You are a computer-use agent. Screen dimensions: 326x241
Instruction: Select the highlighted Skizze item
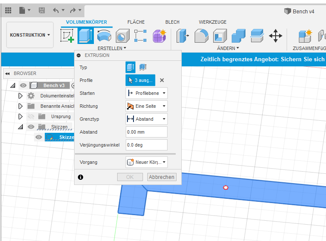[60, 137]
